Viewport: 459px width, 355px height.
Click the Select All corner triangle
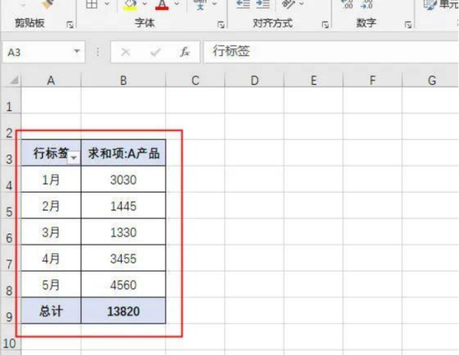pos(14,80)
